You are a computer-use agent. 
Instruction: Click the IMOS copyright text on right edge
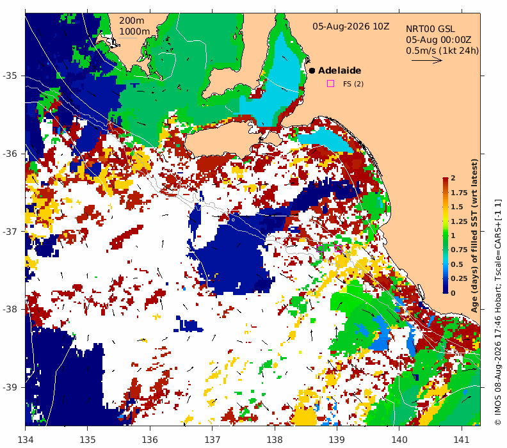coord(498,312)
